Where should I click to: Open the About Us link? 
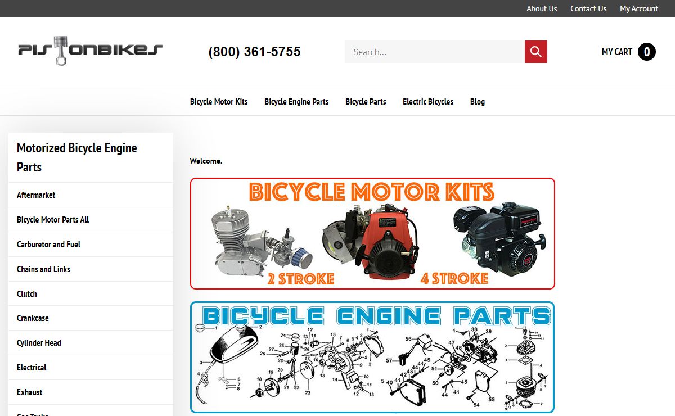(x=542, y=8)
